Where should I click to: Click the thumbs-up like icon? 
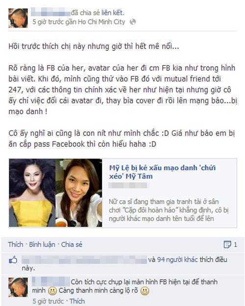pos(13,260)
